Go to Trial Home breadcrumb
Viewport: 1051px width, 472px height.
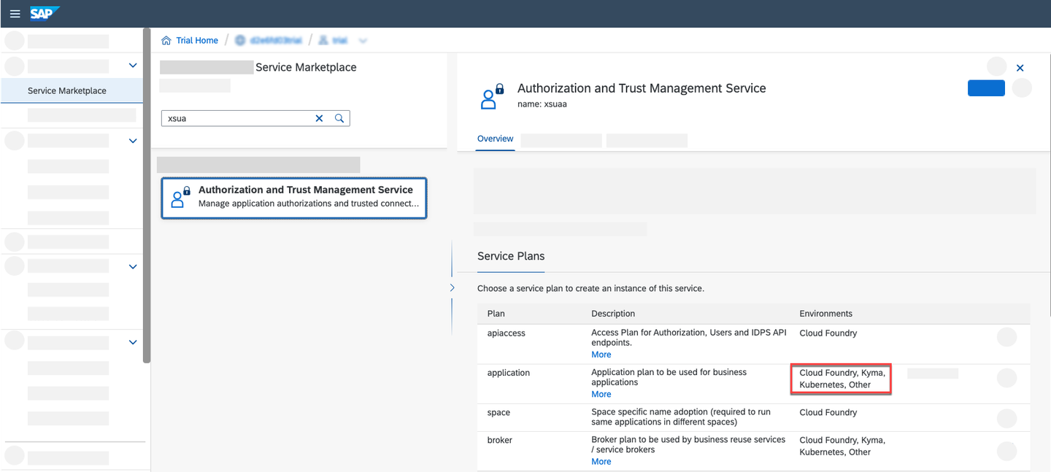tap(197, 41)
